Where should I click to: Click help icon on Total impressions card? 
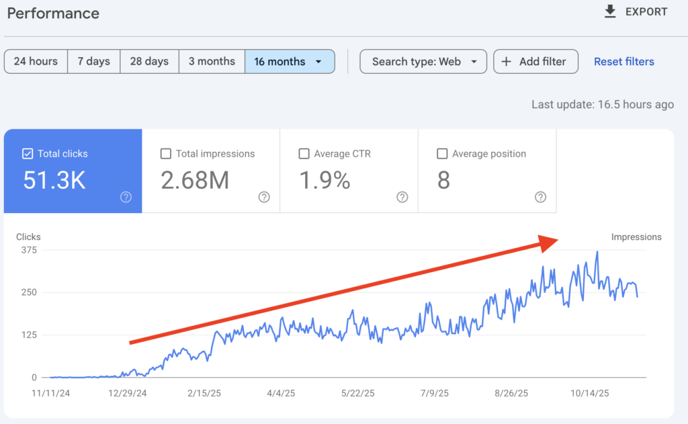pos(264,197)
